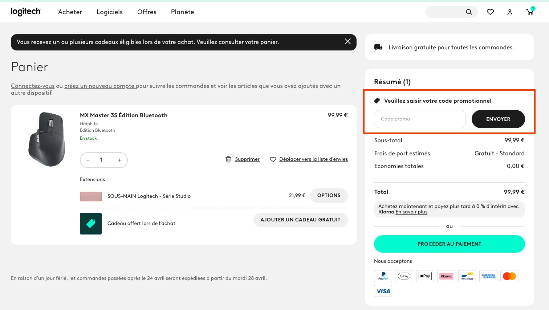Increase quantity with the plus button

[120, 160]
